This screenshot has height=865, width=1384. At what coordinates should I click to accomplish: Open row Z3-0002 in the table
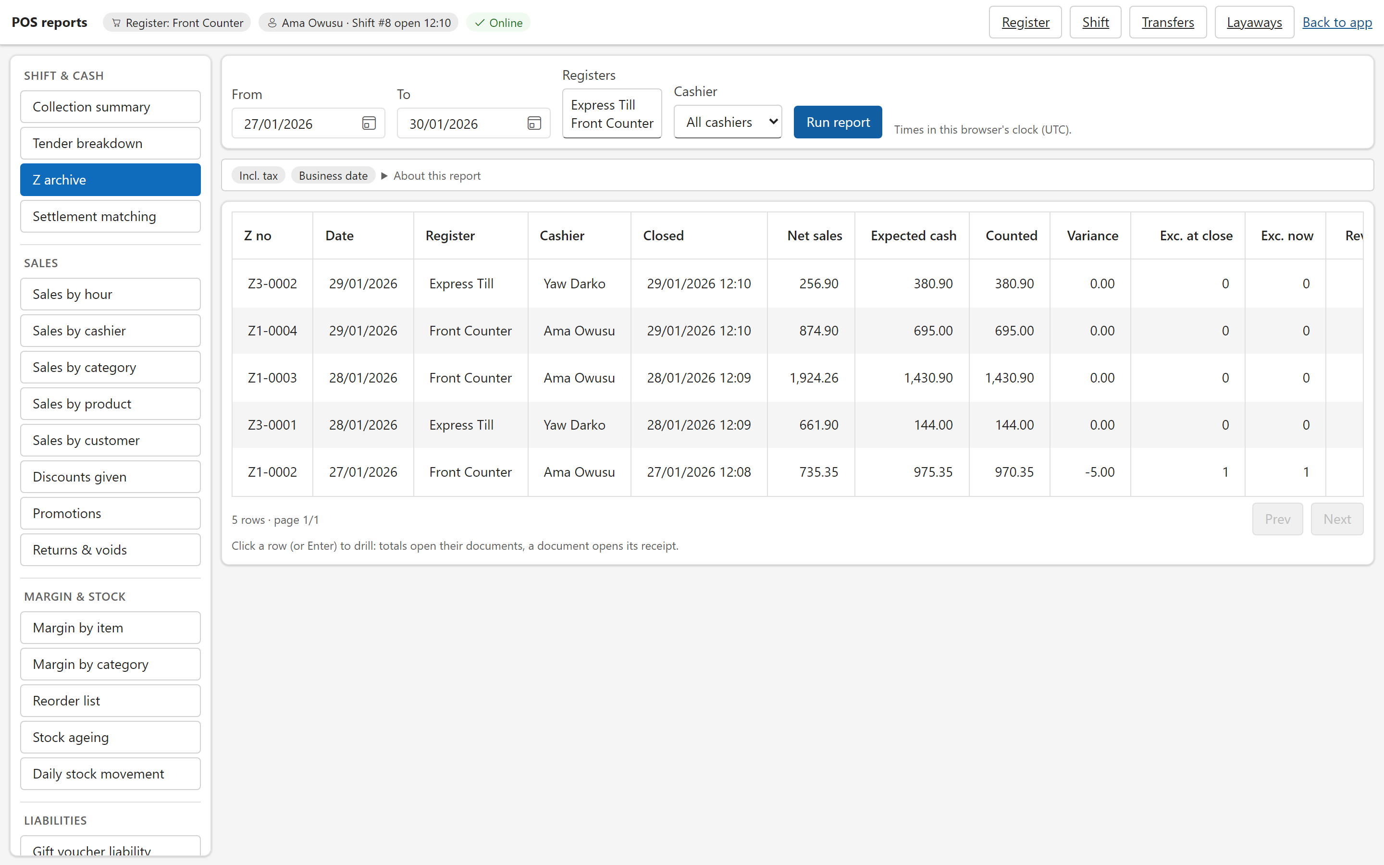(x=797, y=284)
